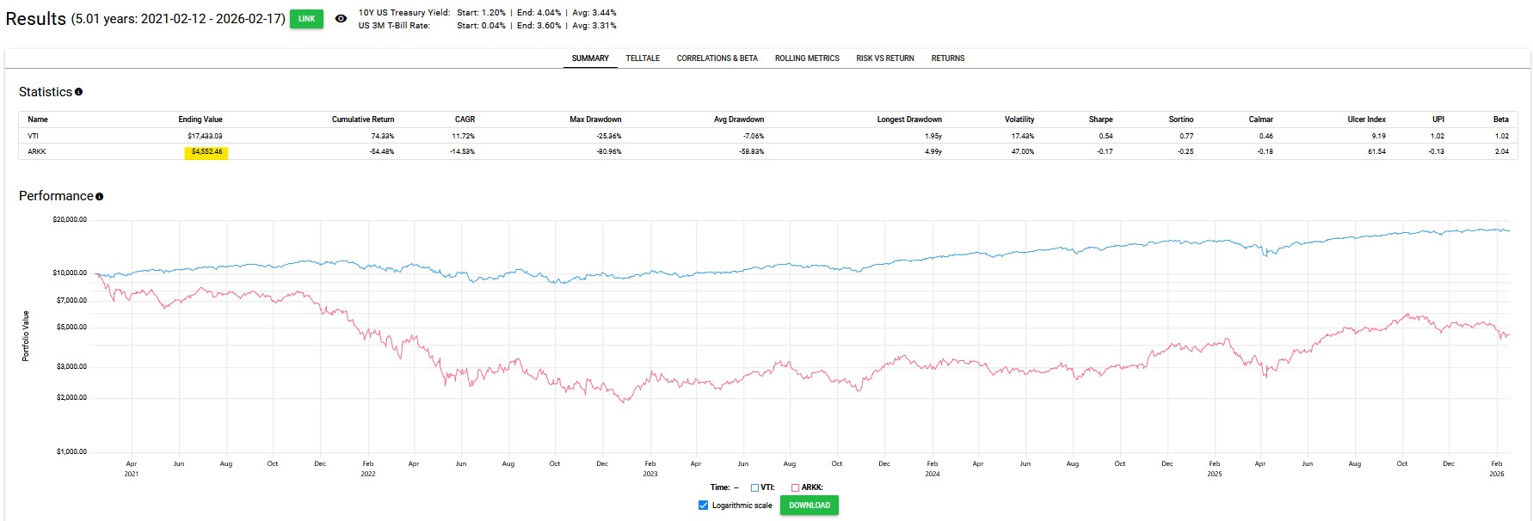The height and width of the screenshot is (521, 1533).
Task: Click the CAGR column header
Action: coord(465,120)
